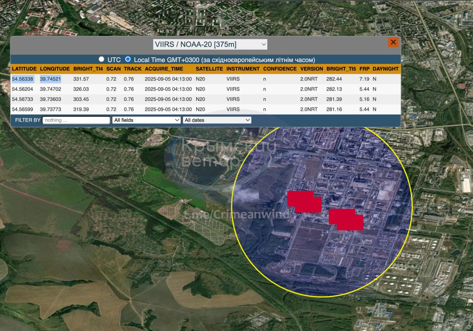Viewport: 473px width, 331px height.
Task: Close the fire data popup
Action: [x=393, y=42]
